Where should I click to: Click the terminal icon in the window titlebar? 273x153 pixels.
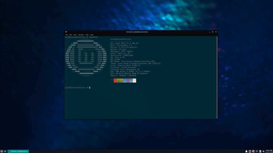click(66, 32)
